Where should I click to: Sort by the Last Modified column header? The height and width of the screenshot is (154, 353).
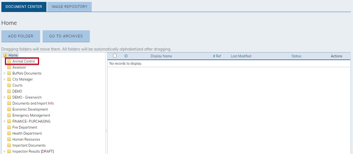pyautogui.click(x=241, y=56)
